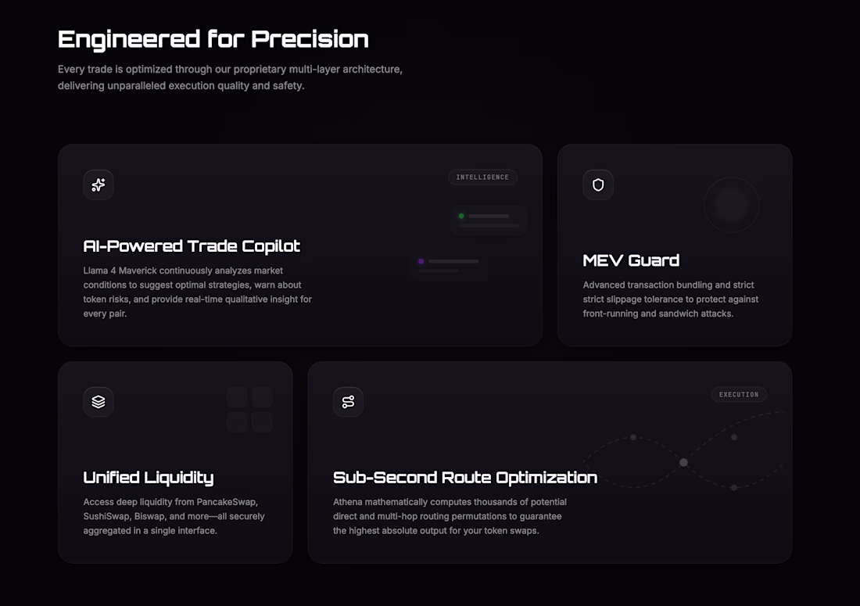Click the transaction bundling description text
The image size is (860, 606).
(x=670, y=299)
